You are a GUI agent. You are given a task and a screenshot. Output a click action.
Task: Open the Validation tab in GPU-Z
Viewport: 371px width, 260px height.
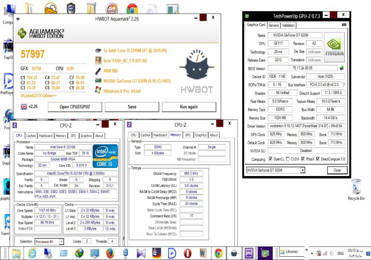pyautogui.click(x=288, y=25)
